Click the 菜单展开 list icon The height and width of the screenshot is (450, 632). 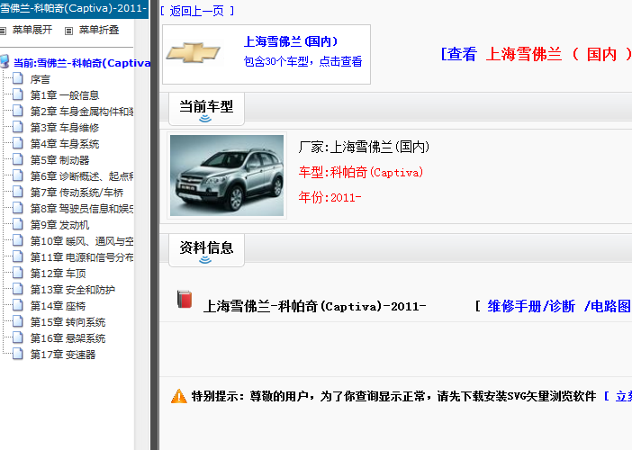[x=4, y=31]
